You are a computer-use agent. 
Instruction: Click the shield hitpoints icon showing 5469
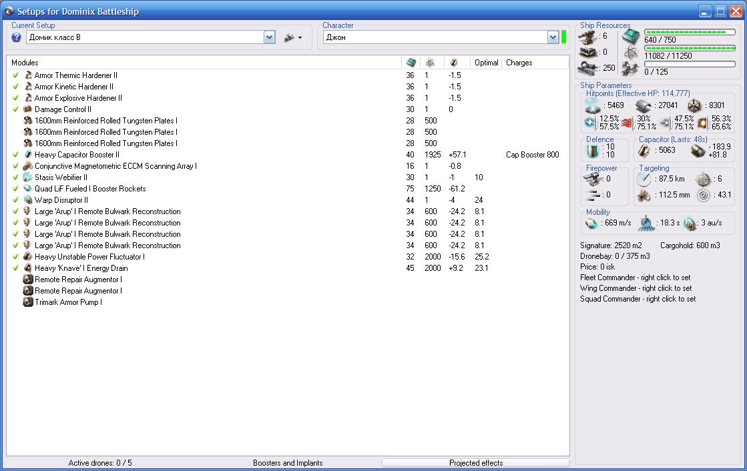(593, 105)
